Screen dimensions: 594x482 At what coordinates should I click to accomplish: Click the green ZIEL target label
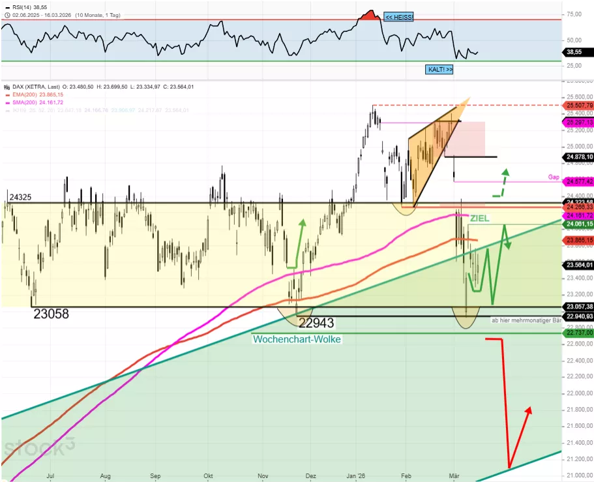tap(479, 218)
